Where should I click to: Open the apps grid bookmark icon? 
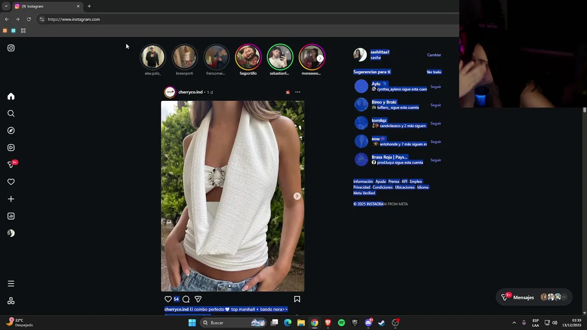[23, 31]
